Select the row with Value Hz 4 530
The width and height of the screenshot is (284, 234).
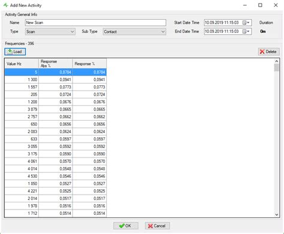pos(56,176)
